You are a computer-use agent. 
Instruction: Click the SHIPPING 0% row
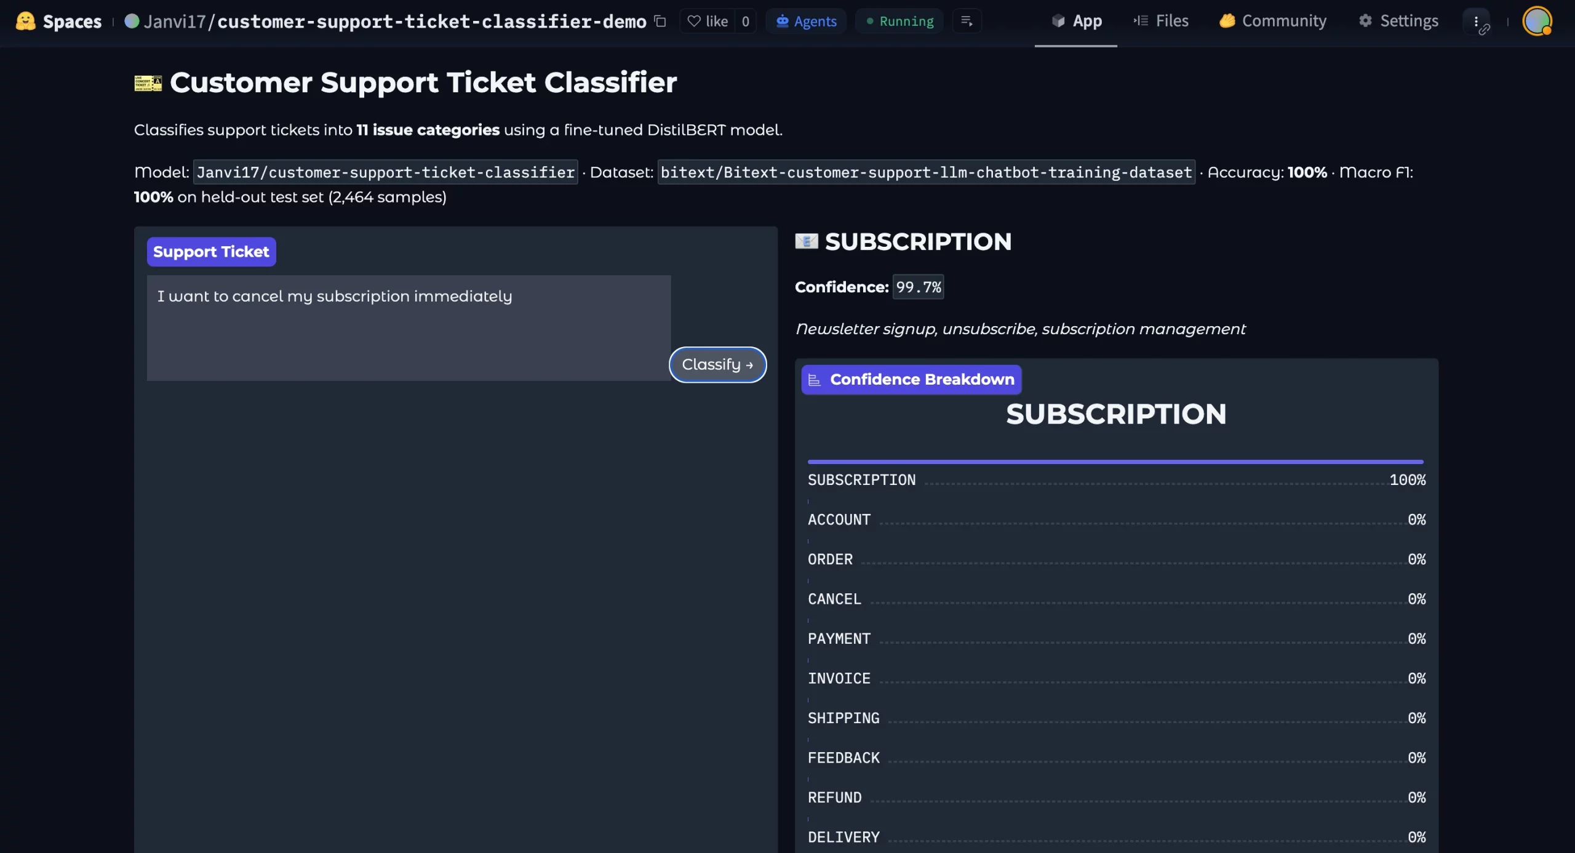point(1117,718)
